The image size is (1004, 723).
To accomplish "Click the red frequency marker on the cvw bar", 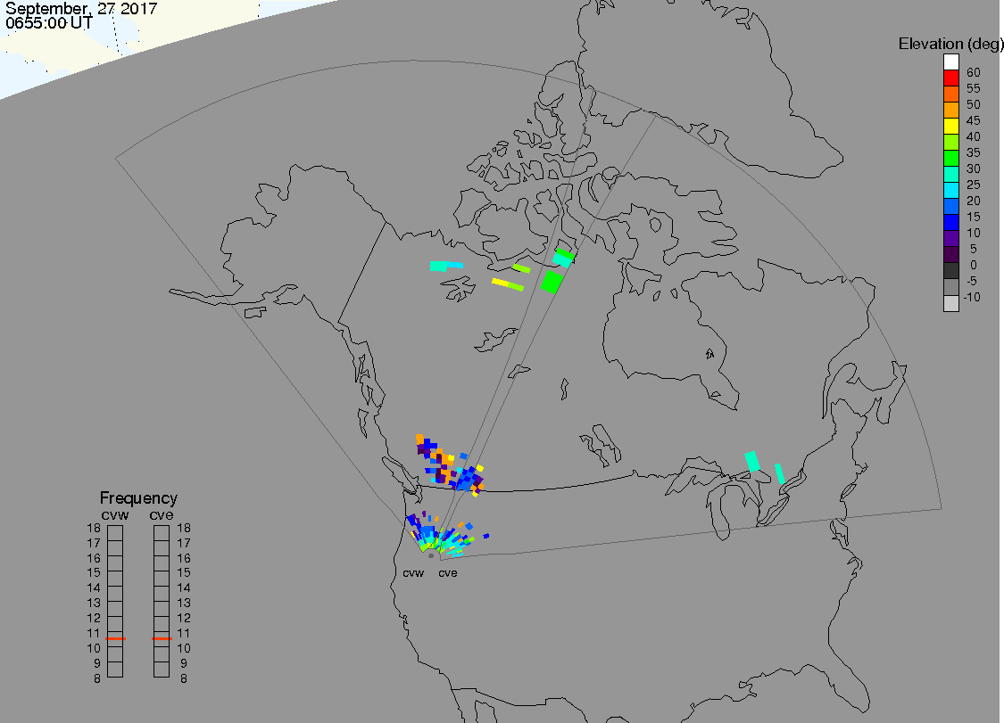I will [115, 638].
